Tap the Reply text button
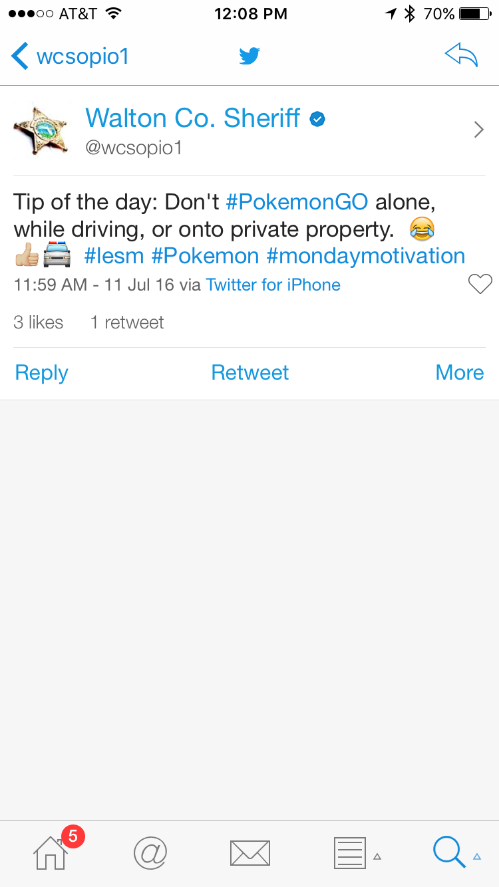Screen dimensions: 499x887 (41, 373)
